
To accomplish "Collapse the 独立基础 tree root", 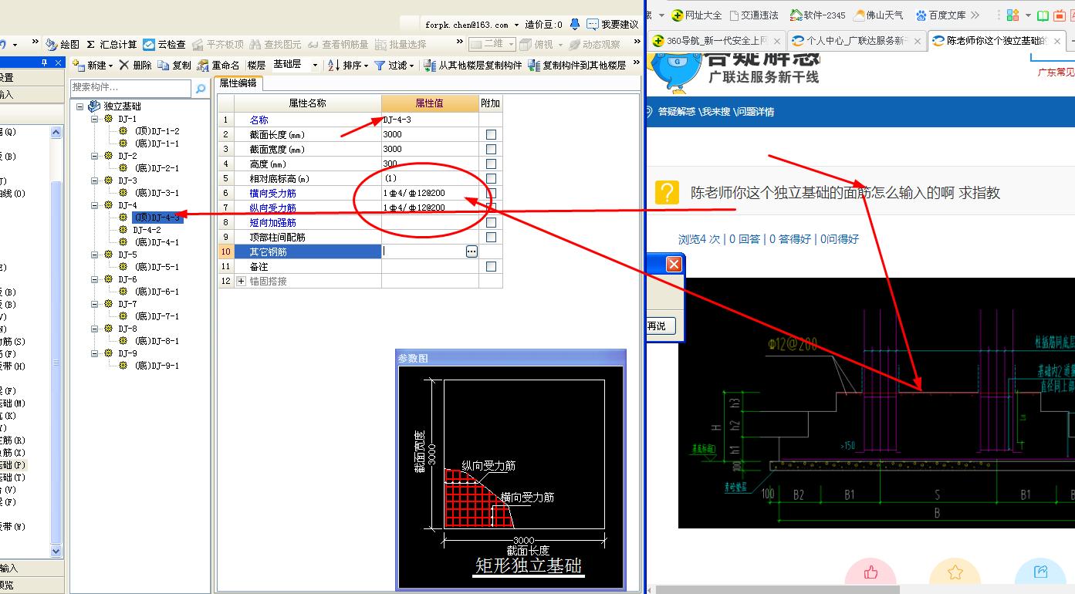I will point(80,106).
